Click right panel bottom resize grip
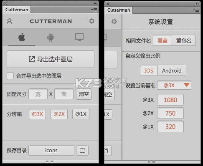The width and height of the screenshot is (203, 166). (x=152, y=162)
